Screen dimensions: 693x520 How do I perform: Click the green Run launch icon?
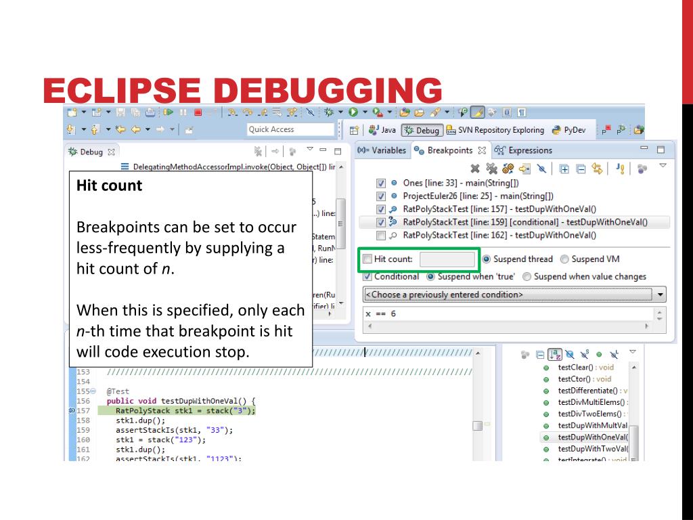tap(353, 112)
